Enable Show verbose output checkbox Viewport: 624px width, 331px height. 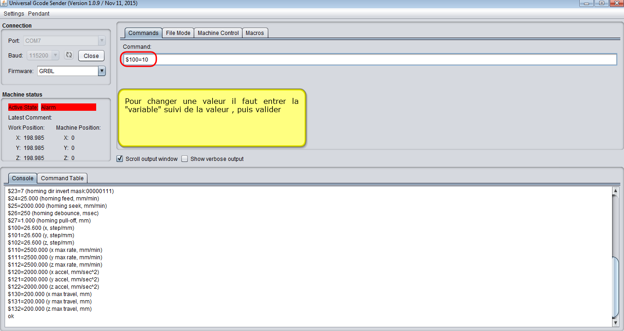185,159
